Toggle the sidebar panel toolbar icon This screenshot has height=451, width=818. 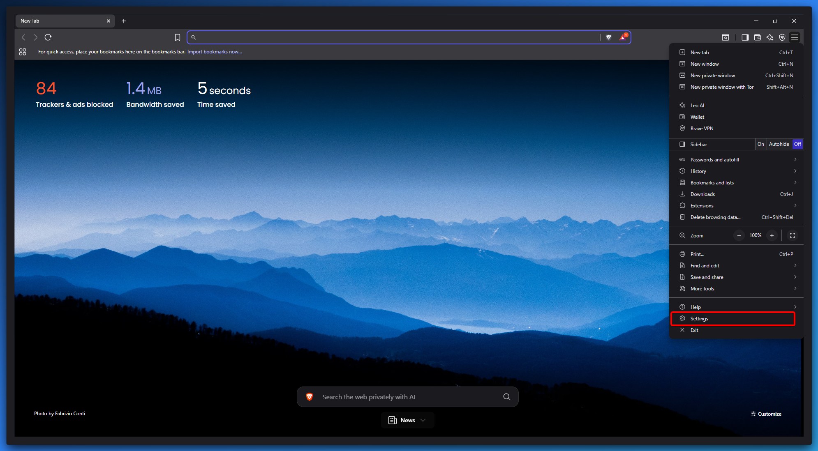tap(745, 37)
